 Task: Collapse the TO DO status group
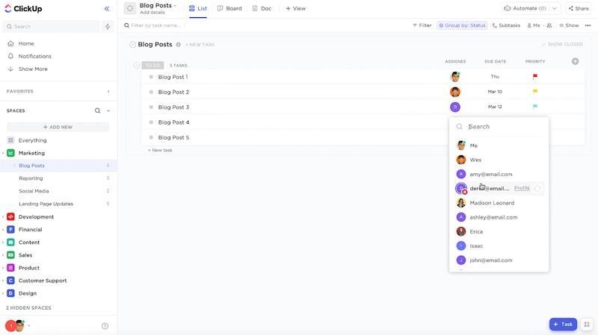click(137, 66)
